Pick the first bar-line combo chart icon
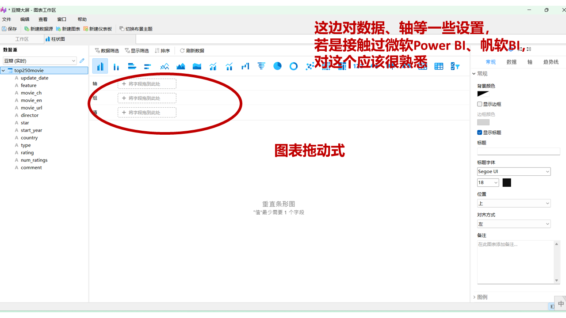Screen dimensions: 566x318 click(213, 66)
